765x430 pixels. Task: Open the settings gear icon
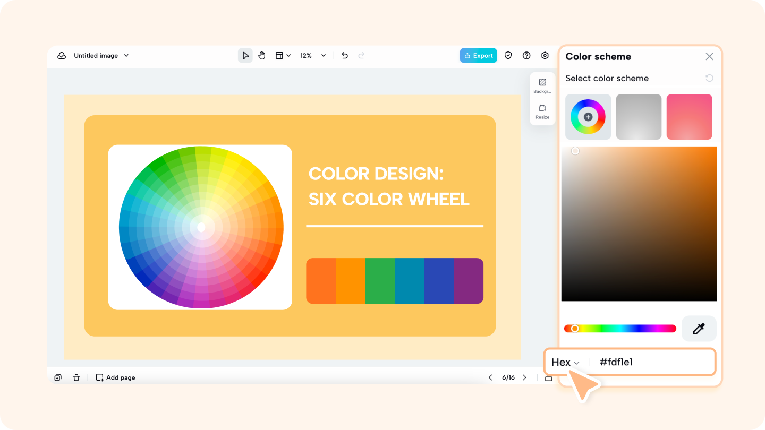click(545, 55)
